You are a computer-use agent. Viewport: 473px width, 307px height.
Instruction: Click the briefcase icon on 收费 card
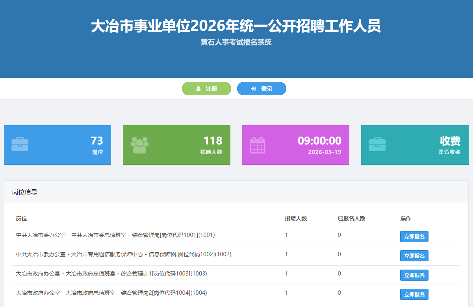(377, 144)
